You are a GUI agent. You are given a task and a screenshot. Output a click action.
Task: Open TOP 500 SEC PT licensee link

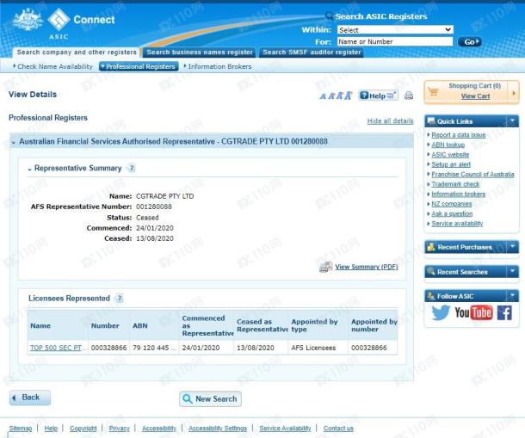[56, 348]
